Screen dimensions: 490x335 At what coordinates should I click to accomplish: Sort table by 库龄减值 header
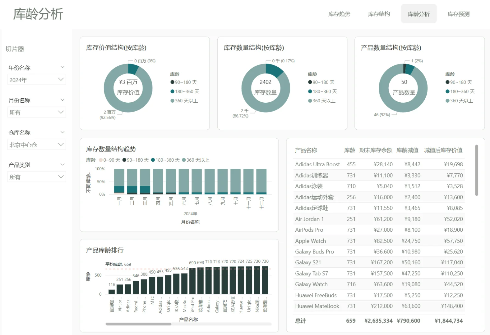(x=407, y=150)
